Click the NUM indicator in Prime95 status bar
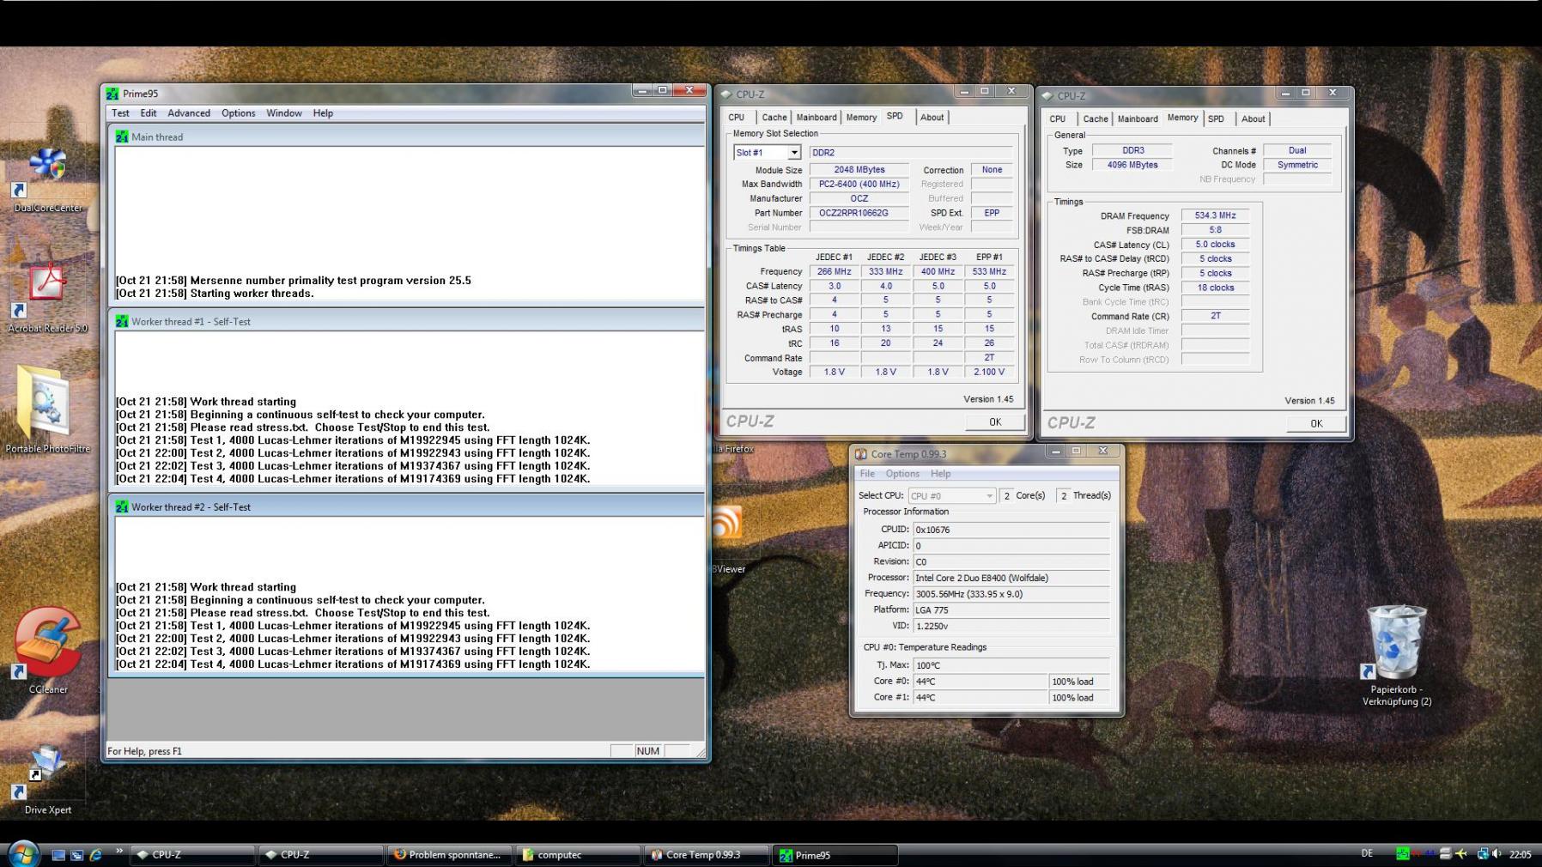The height and width of the screenshot is (867, 1542). (x=647, y=751)
